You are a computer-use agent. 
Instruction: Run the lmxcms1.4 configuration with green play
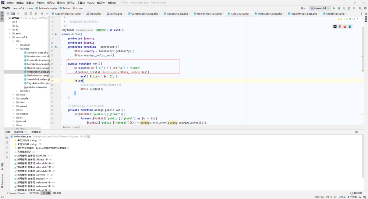point(334,8)
